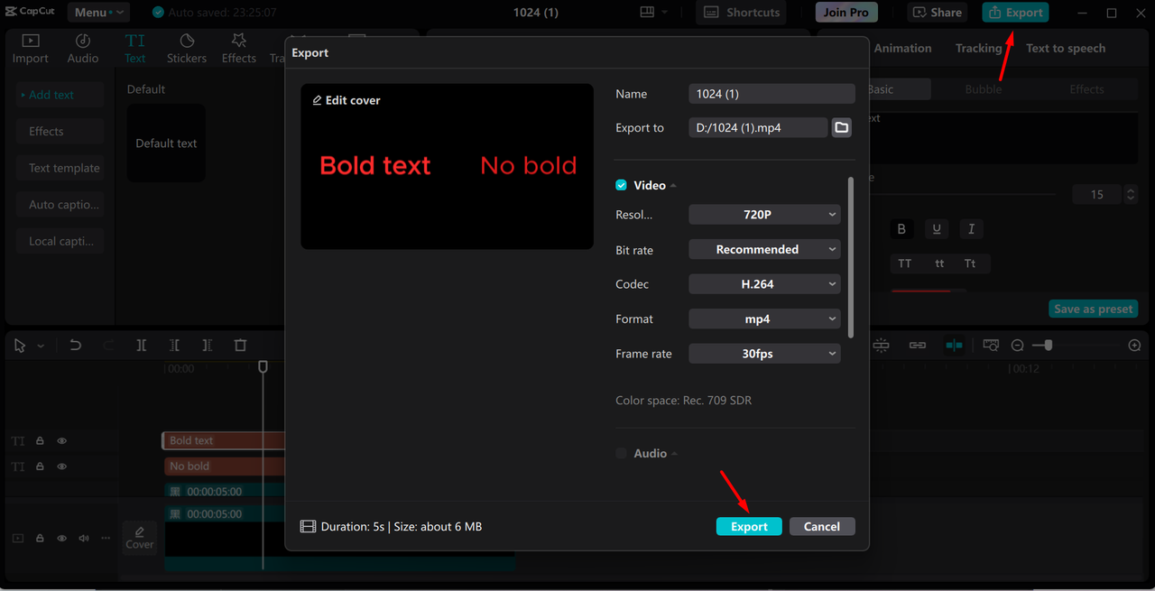
Task: Toggle Bold formatting button
Action: (901, 229)
